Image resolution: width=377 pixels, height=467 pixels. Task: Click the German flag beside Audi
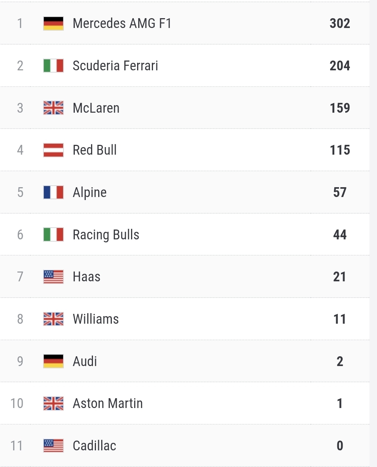[x=53, y=361]
